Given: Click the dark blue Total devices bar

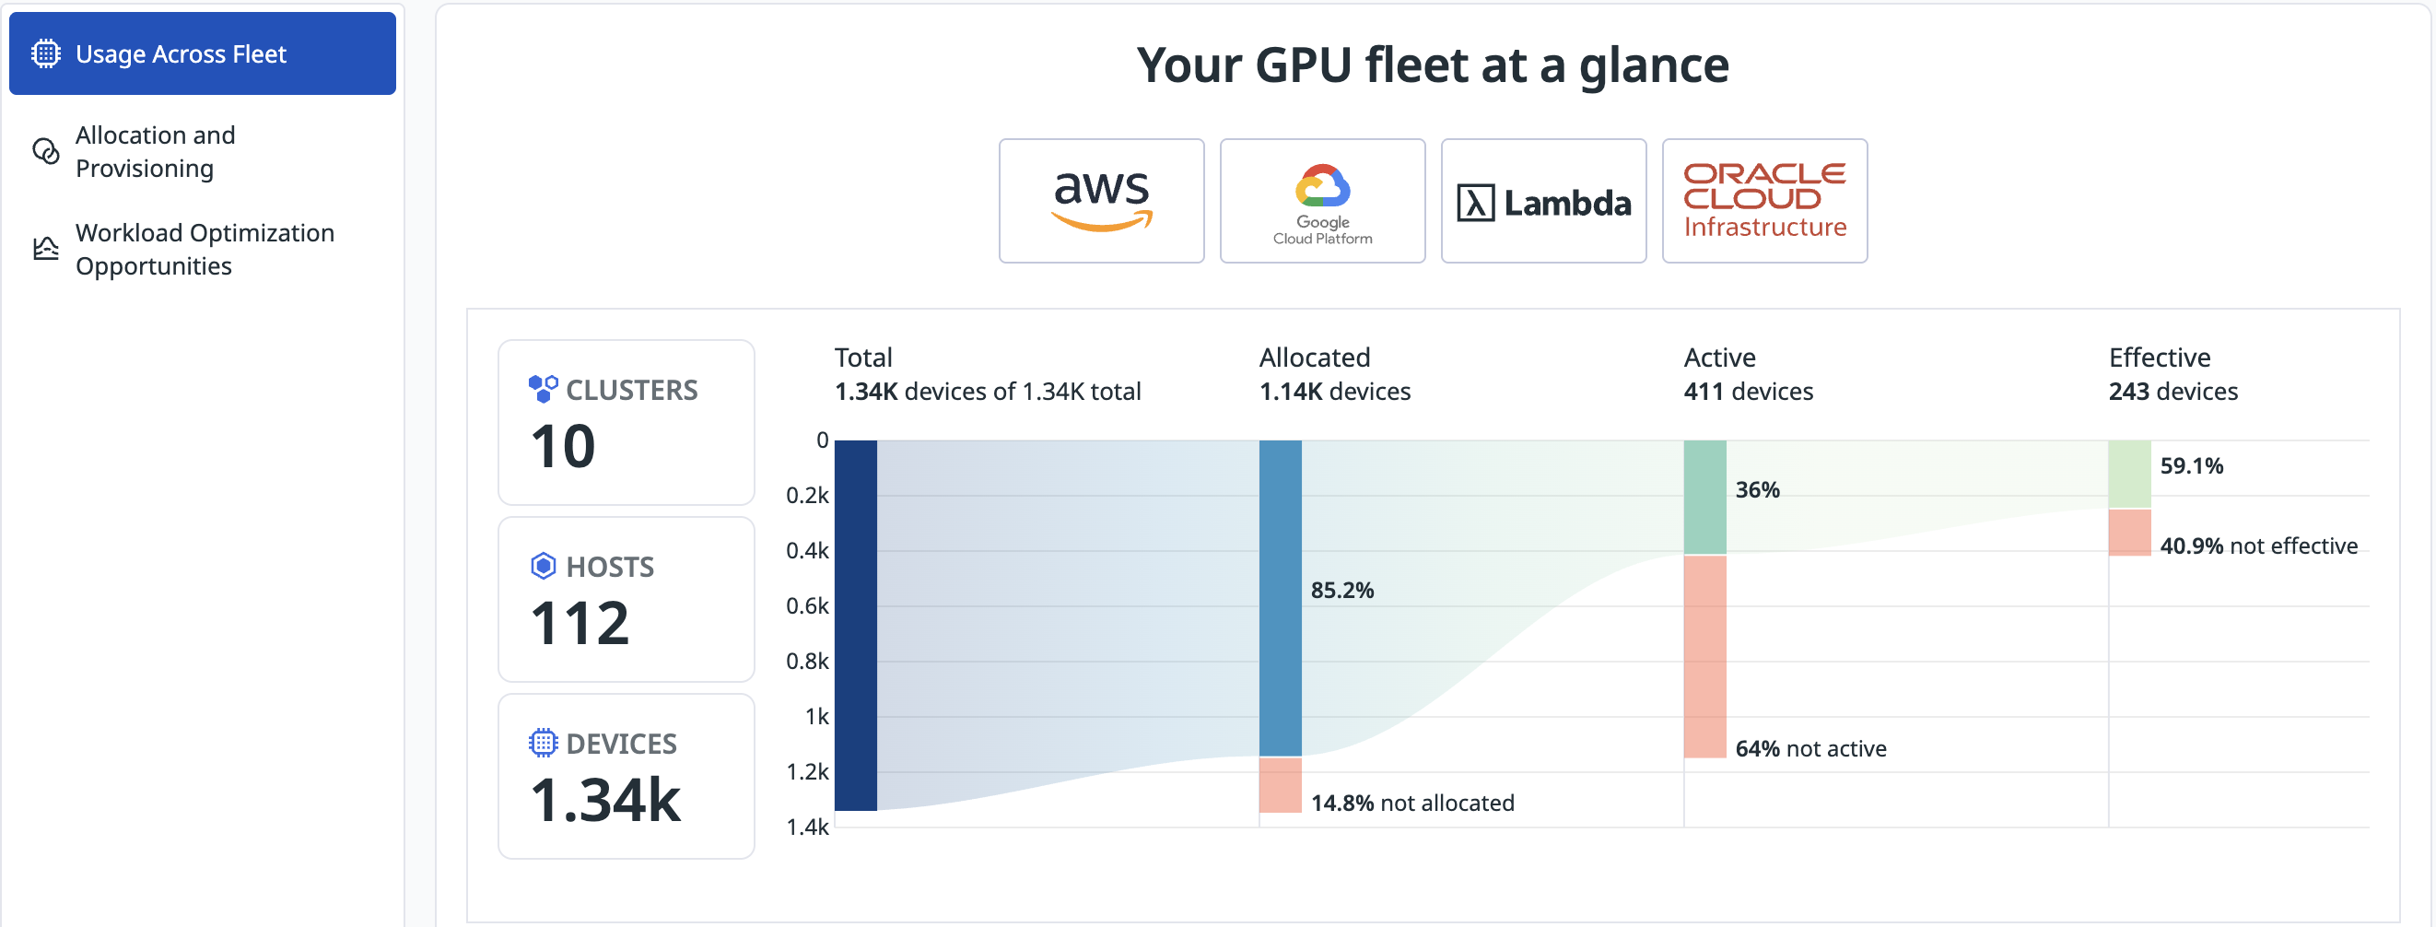Looking at the screenshot, I should tap(855, 625).
